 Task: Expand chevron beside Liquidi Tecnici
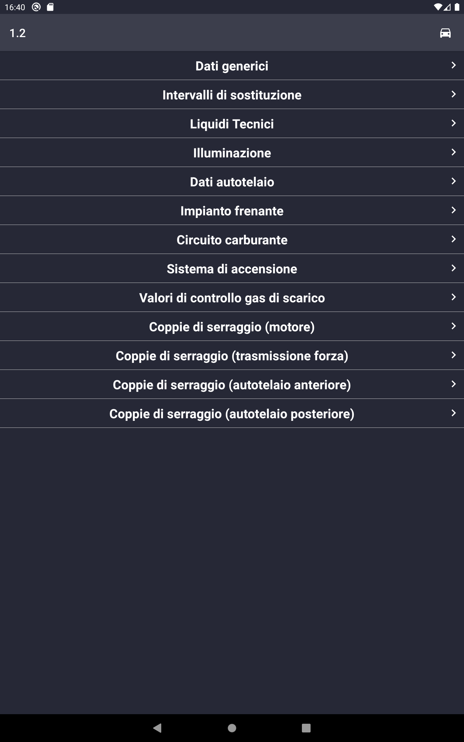454,123
